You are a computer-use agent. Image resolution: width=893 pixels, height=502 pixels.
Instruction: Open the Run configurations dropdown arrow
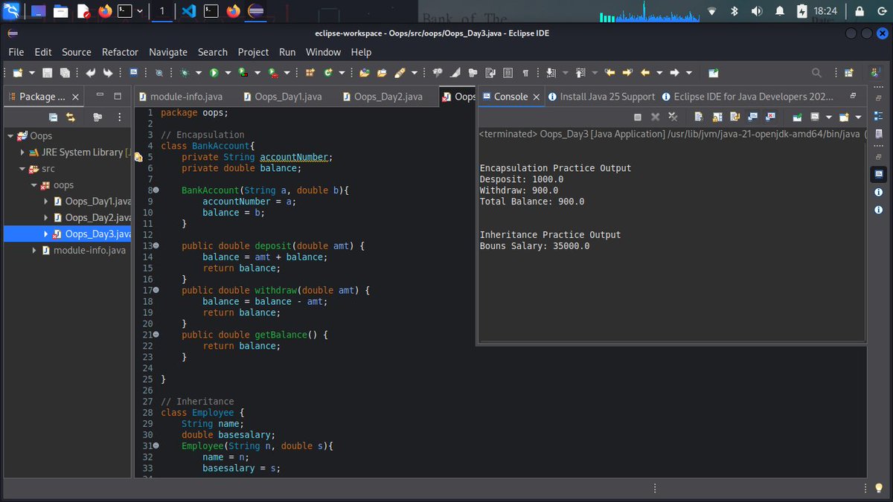click(227, 72)
